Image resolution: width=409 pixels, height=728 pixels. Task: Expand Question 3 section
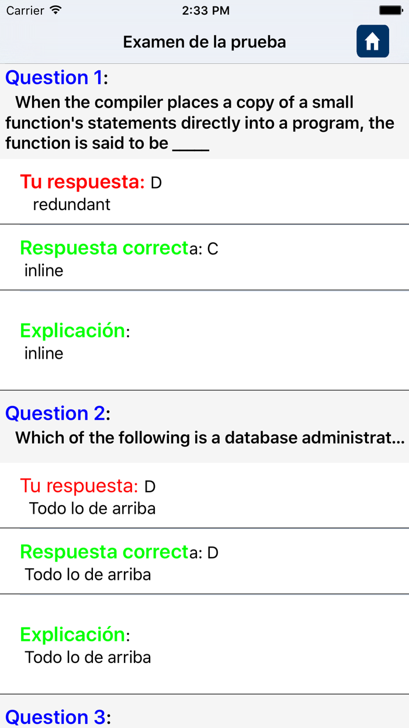(54, 717)
